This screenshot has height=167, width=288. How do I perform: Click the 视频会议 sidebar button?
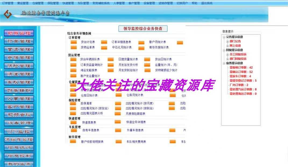pos(19,115)
